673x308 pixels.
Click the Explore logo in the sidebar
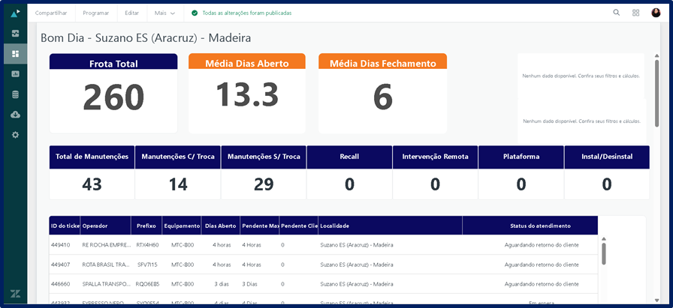15,13
